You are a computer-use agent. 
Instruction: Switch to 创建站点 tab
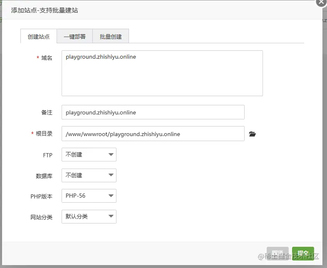pyautogui.click(x=39, y=36)
